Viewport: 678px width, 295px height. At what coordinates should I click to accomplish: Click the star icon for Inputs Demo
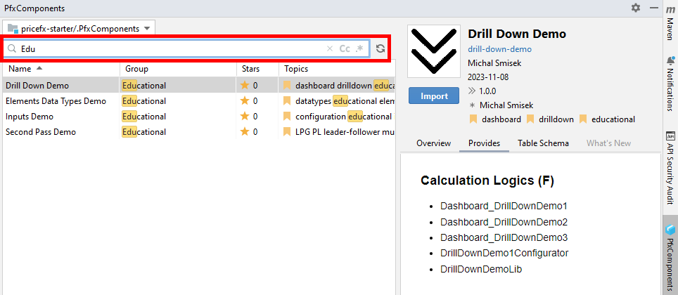pos(245,117)
